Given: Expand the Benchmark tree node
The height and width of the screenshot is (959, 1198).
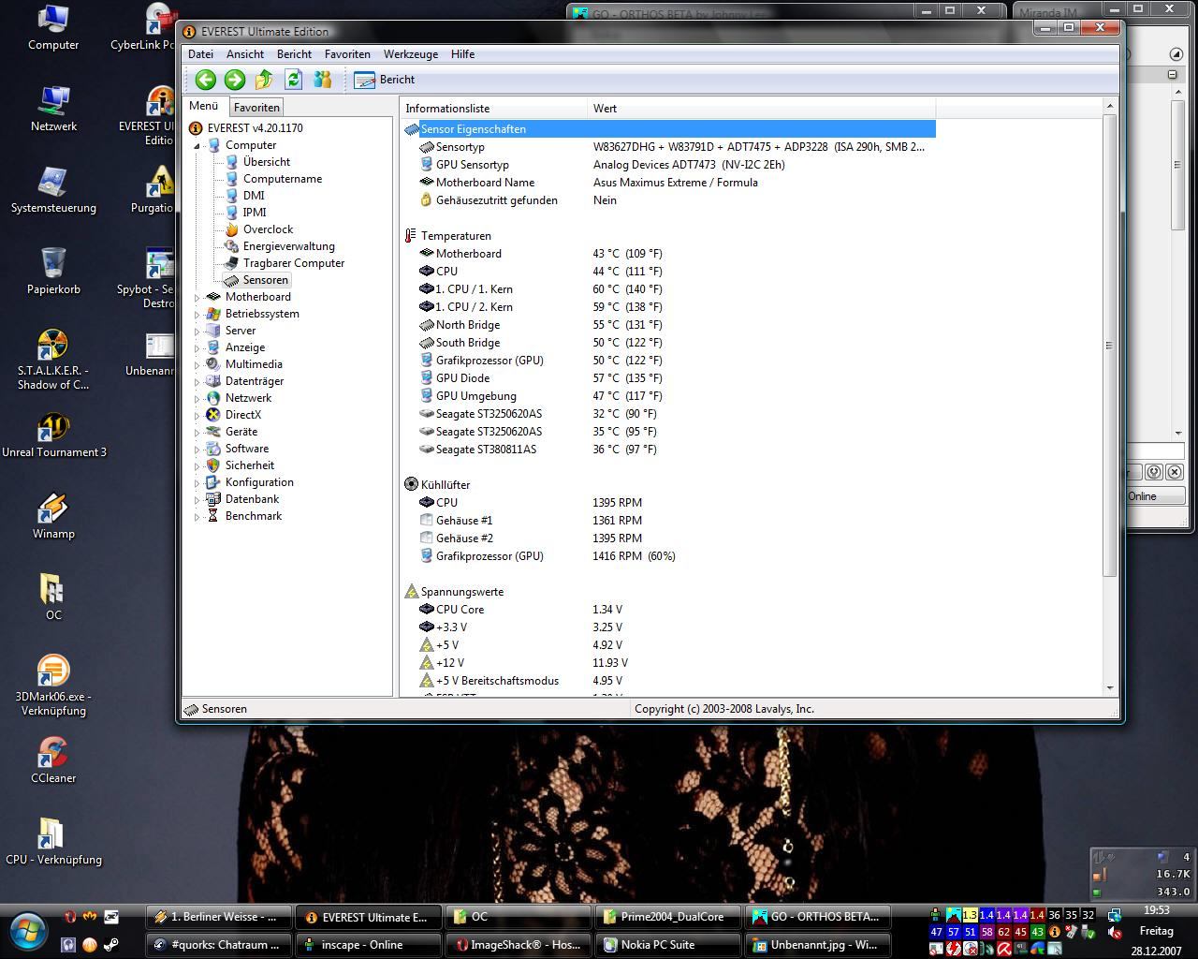Looking at the screenshot, I should click(x=197, y=517).
